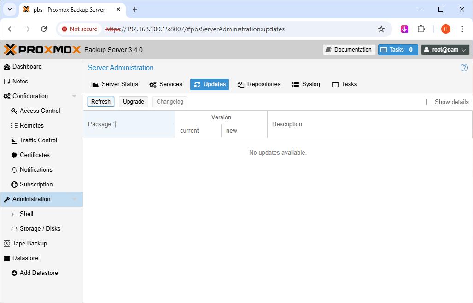The height and width of the screenshot is (303, 473).
Task: Sort by Package column header
Action: click(129, 124)
